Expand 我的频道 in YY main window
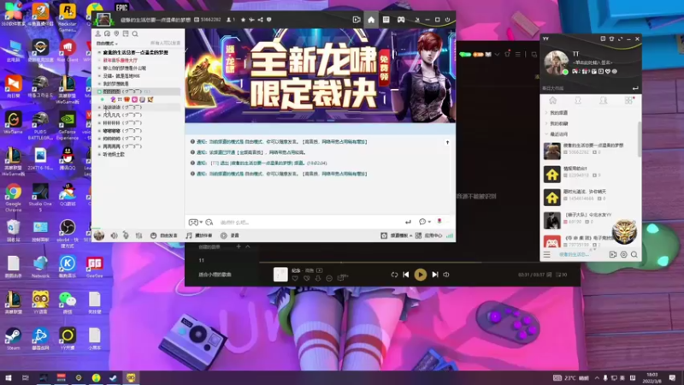The image size is (684, 385). 557,113
